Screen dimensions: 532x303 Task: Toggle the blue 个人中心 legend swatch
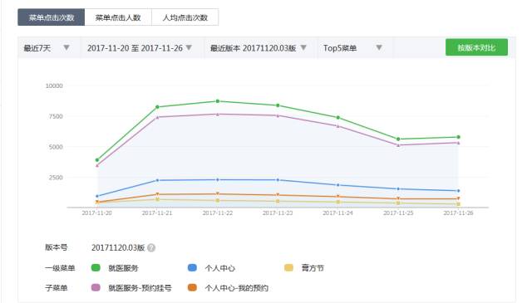192,268
